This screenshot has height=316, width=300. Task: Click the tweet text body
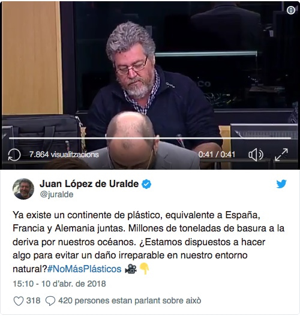(x=149, y=242)
